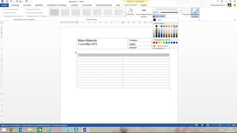Open File Explorer from the taskbar
The height and width of the screenshot is (133, 237).
point(30,130)
